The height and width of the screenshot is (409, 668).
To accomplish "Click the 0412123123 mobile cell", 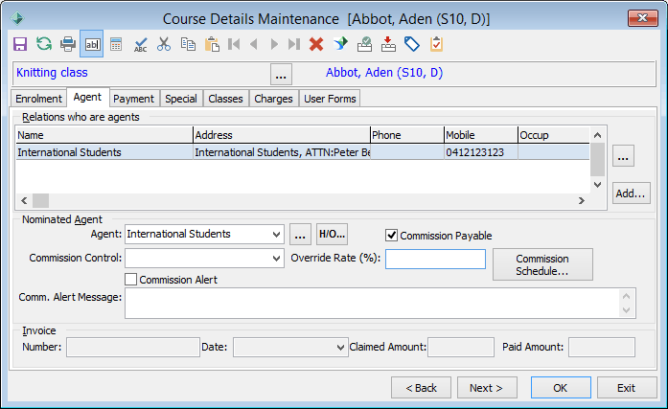I will (x=481, y=152).
